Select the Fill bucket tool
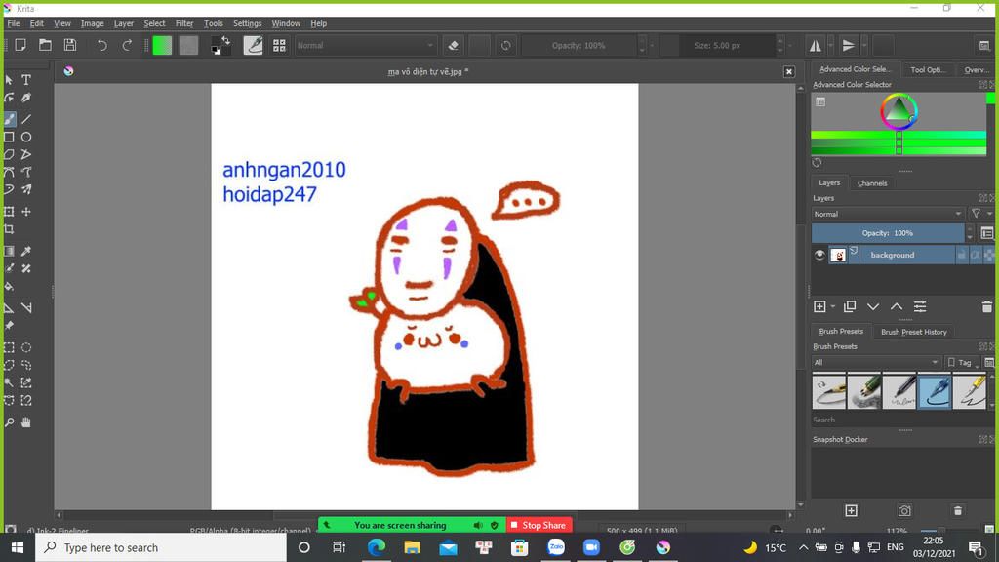This screenshot has width=999, height=562. coord(9,287)
